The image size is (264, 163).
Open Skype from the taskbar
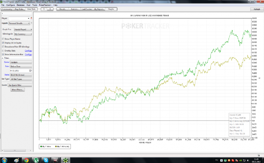coord(46,160)
